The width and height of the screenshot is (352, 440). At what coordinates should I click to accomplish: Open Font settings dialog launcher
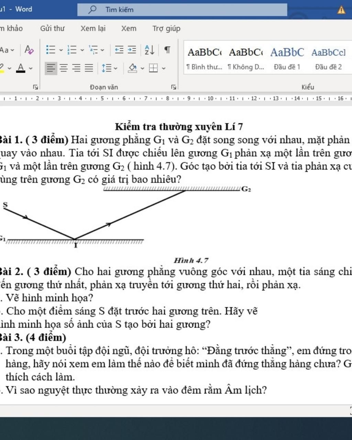tap(35, 87)
